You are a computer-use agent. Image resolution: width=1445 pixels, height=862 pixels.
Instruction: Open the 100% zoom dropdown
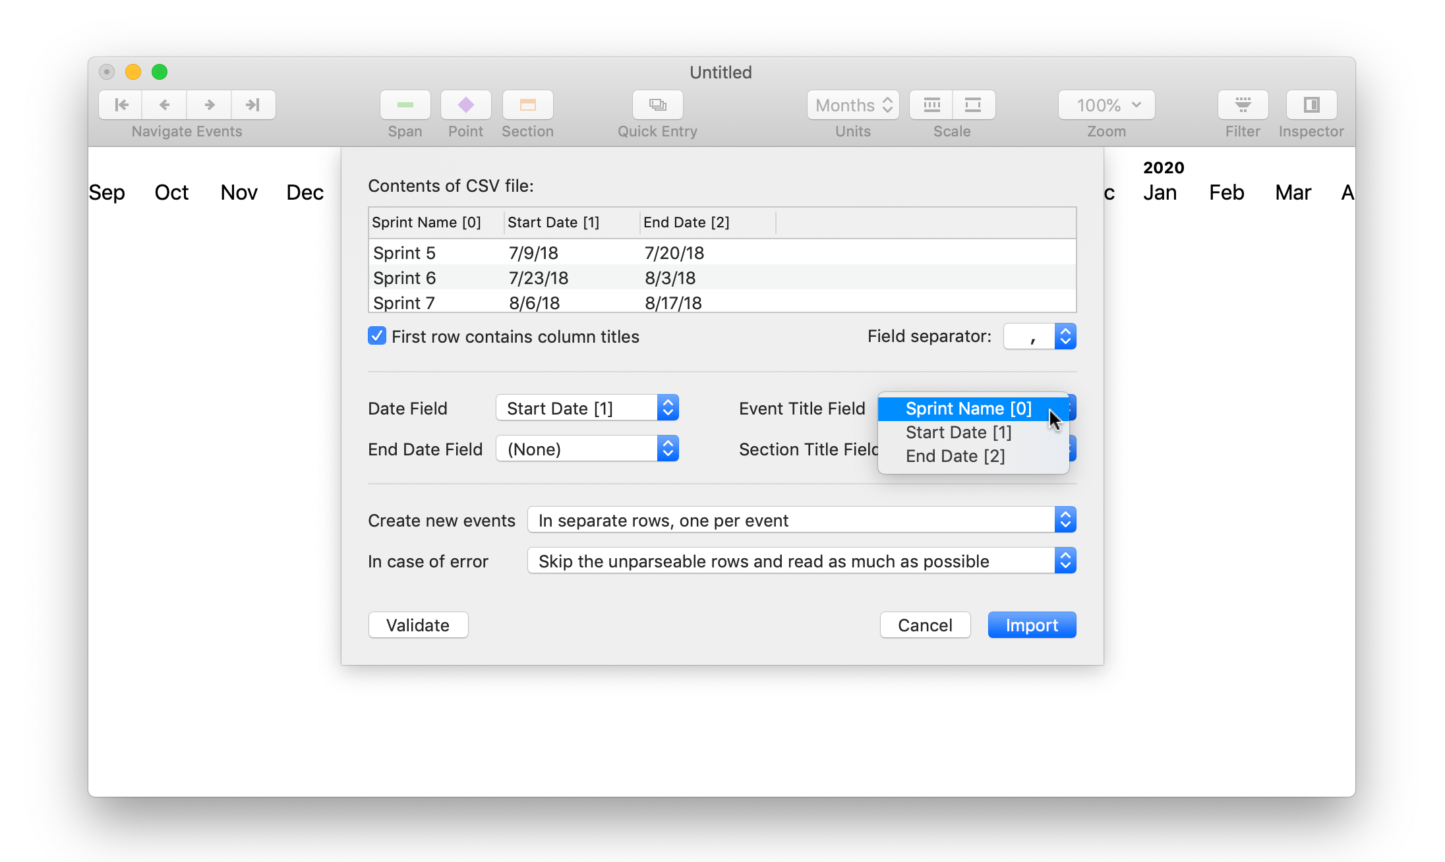pyautogui.click(x=1106, y=105)
